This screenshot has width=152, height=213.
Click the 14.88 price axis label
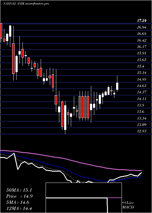(142, 79)
